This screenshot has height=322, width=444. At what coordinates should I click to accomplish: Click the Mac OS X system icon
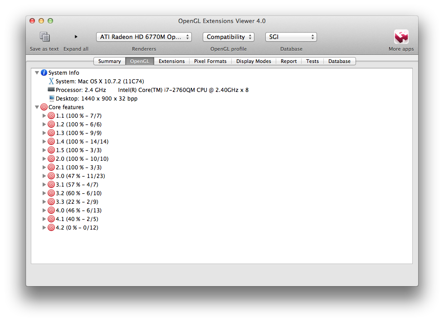51,82
